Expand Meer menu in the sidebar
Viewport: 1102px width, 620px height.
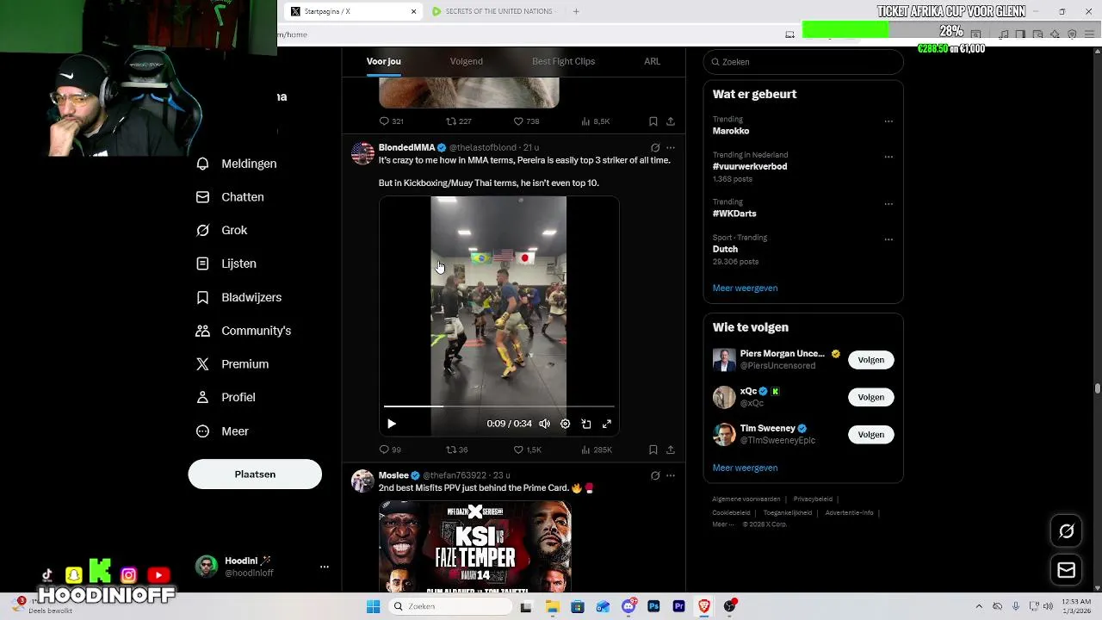(x=222, y=431)
